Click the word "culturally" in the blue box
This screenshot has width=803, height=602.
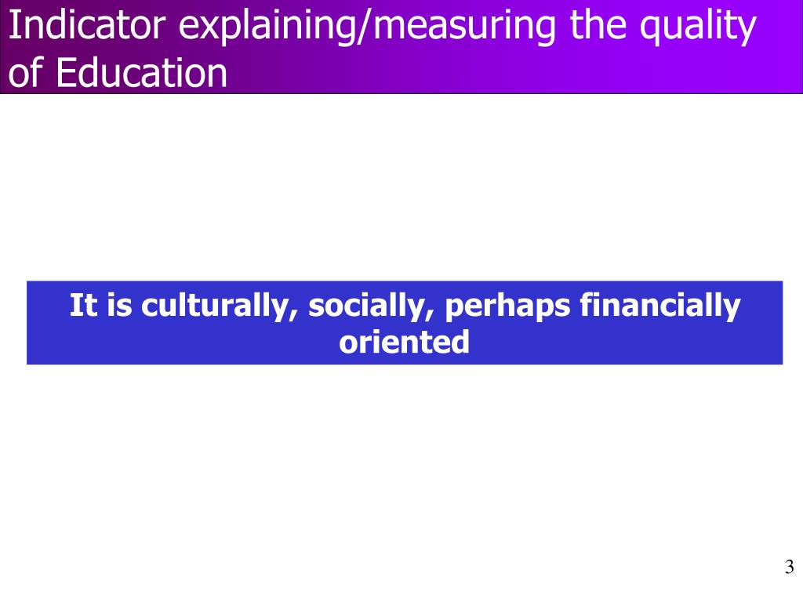(x=219, y=306)
